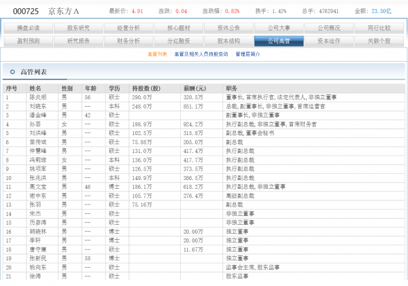
Task: Select the name 张新民 in row 19
Action: 38,258
